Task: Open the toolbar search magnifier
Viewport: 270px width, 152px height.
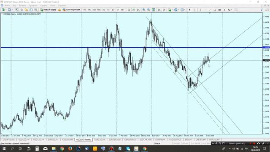Action: (x=262, y=10)
